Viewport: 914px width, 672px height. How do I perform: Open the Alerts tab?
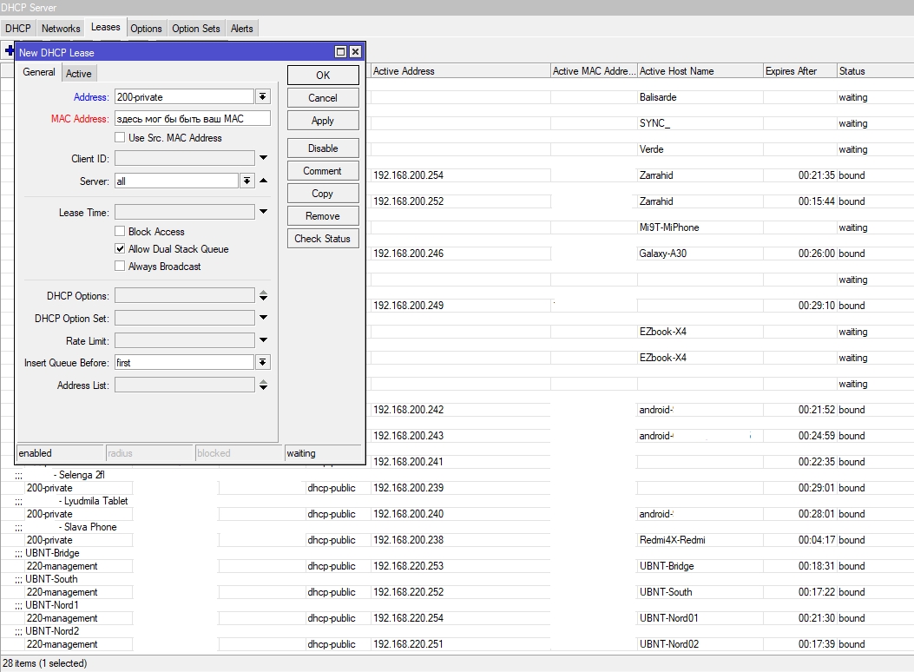pyautogui.click(x=242, y=29)
